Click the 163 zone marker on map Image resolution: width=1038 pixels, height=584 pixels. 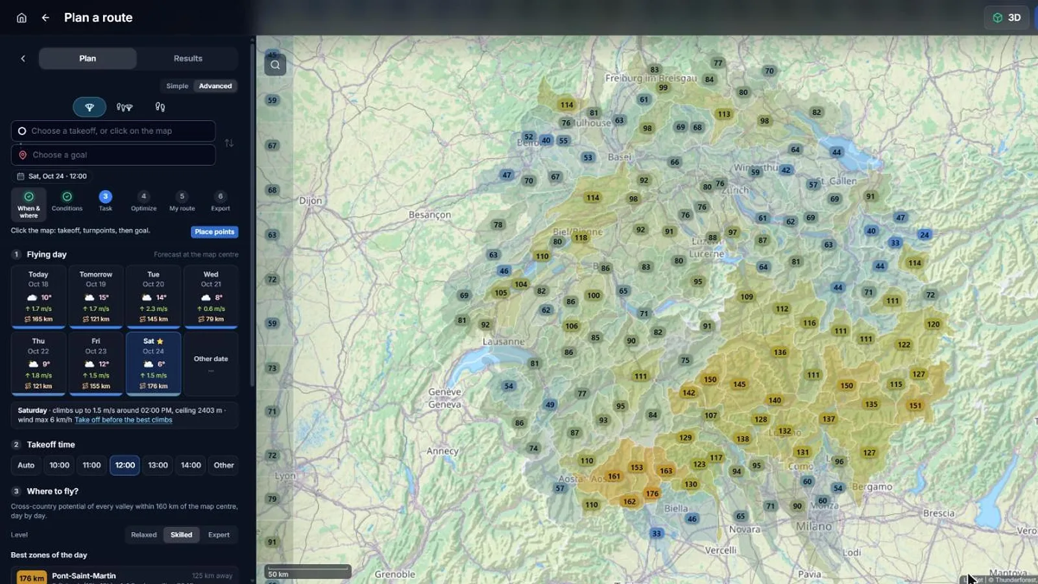tap(666, 470)
